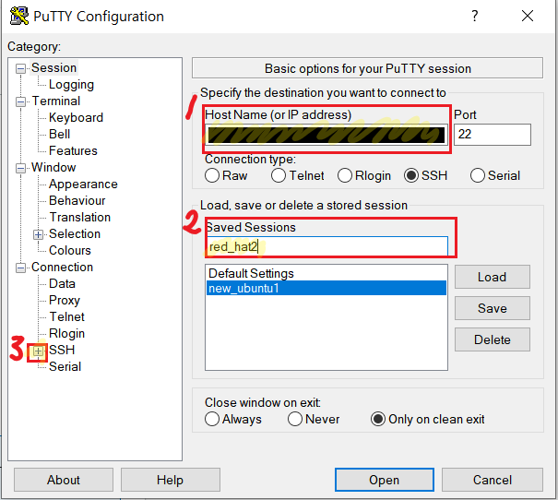
Task: Click the Delete session button
Action: 493,339
